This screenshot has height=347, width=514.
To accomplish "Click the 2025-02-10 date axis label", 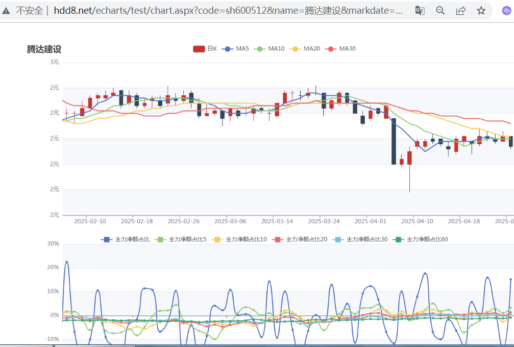I will coord(90,221).
